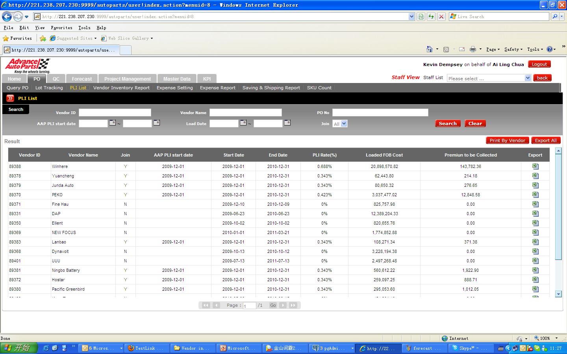
Task: Open the Vendor Inventory Report submenu
Action: click(x=121, y=88)
